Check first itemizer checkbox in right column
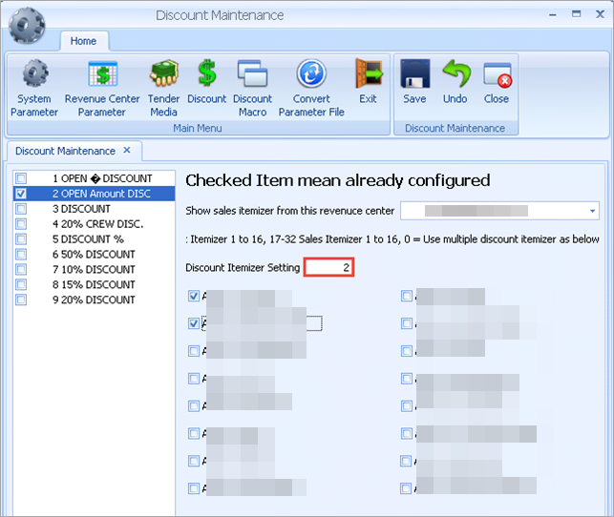Viewport: 614px width, 517px height. [x=407, y=296]
